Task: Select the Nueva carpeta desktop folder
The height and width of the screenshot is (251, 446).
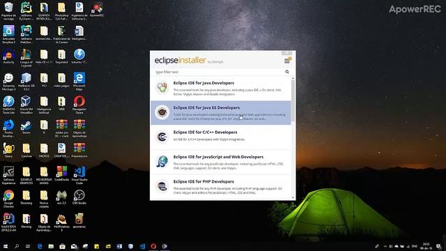Action: (44, 199)
